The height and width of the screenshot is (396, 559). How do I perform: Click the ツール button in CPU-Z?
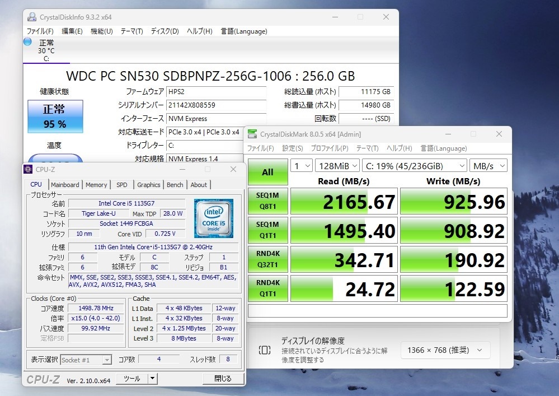click(x=132, y=379)
